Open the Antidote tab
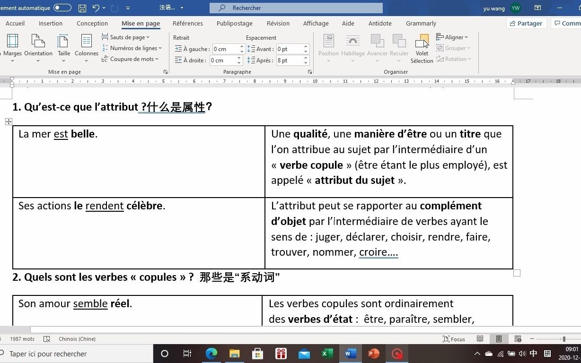 click(379, 23)
